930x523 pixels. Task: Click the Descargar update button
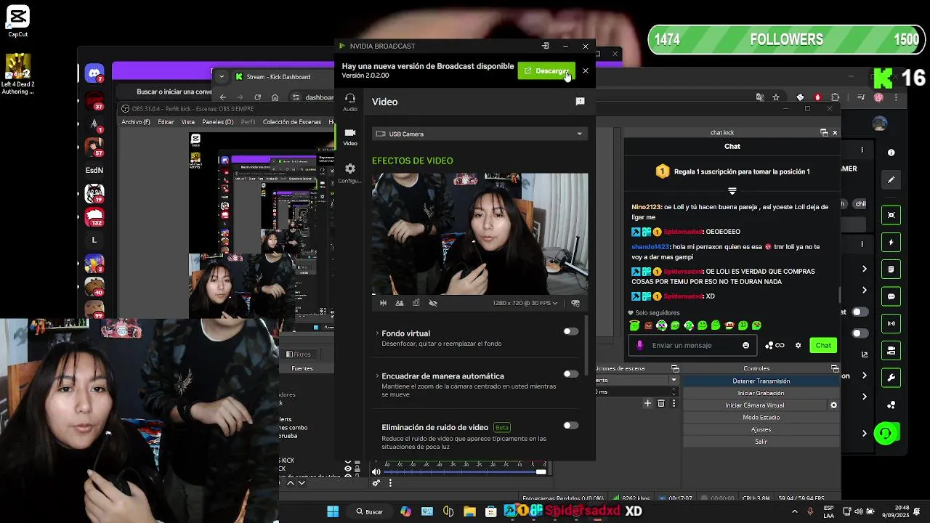point(546,71)
